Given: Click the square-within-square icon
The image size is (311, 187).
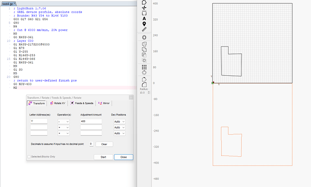Looking at the screenshot, I should click(x=144, y=60).
